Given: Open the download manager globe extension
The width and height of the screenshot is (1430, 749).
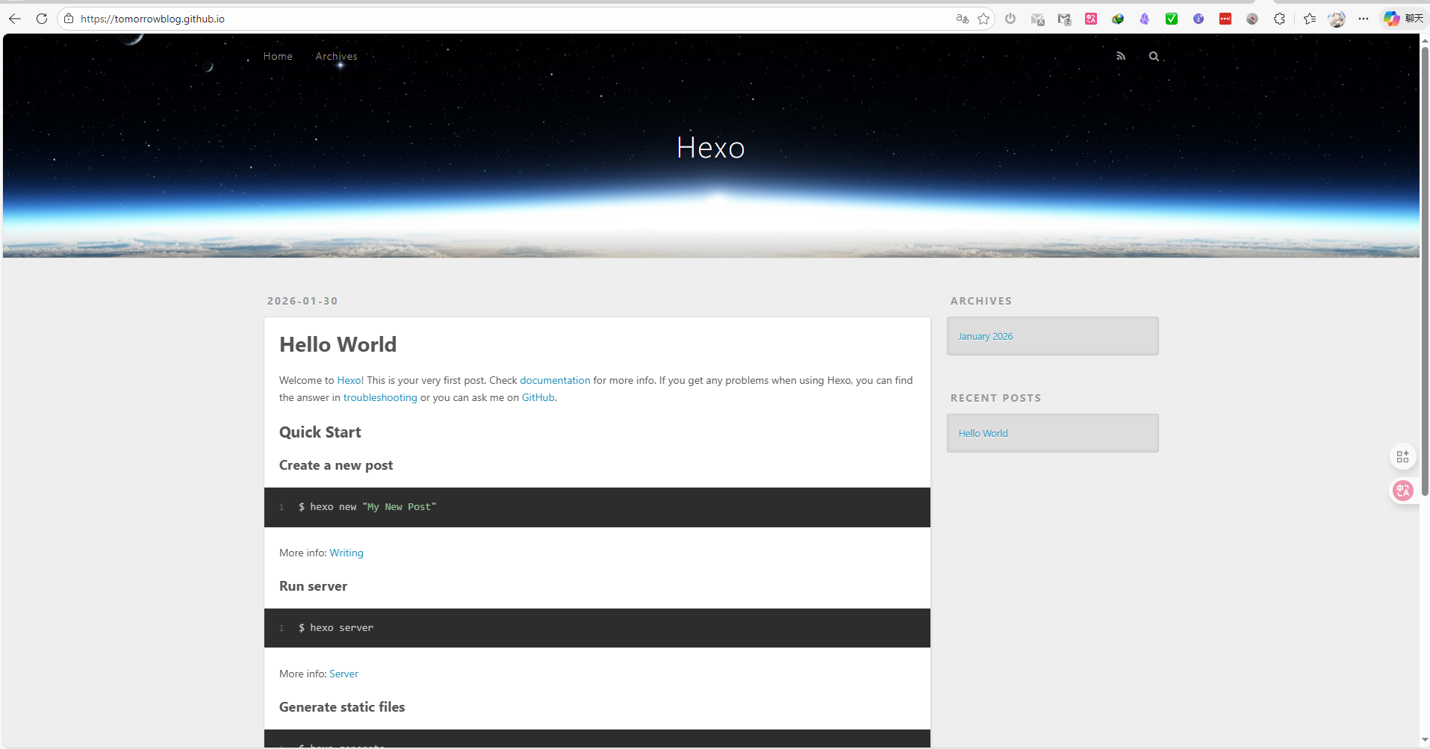Looking at the screenshot, I should (1118, 19).
